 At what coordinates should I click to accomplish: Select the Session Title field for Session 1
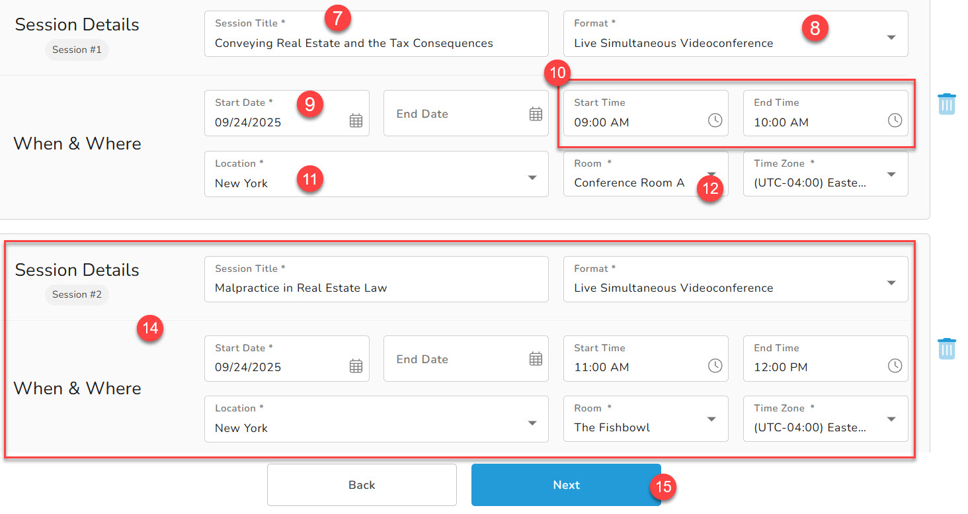coord(376,42)
